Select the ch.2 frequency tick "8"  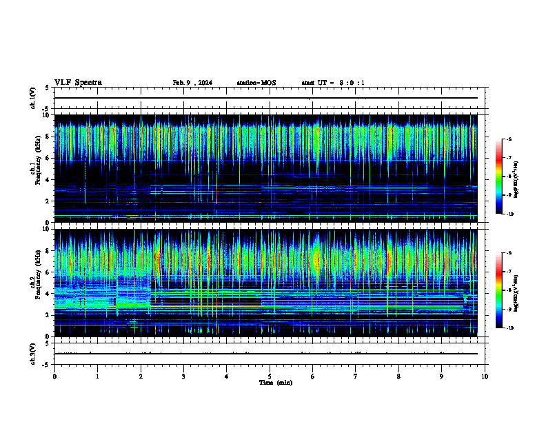coord(48,251)
